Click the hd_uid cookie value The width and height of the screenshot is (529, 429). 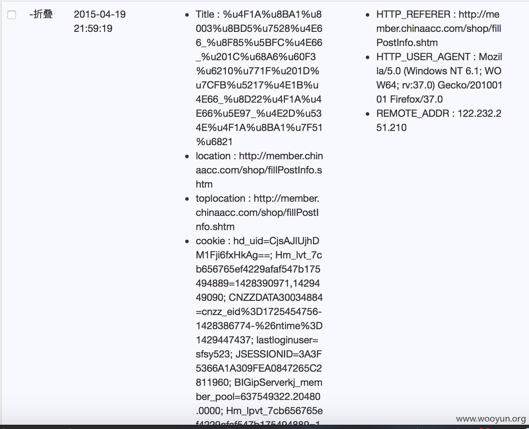pyautogui.click(x=258, y=248)
